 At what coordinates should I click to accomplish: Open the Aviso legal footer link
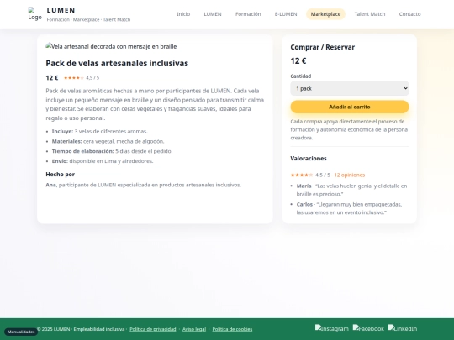[194, 329]
